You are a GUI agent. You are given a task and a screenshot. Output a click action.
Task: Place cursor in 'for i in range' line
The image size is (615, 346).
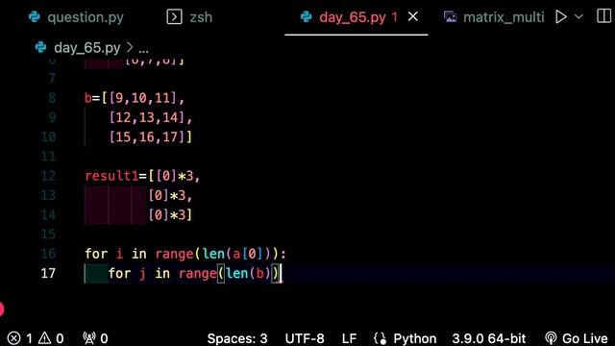pyautogui.click(x=185, y=254)
